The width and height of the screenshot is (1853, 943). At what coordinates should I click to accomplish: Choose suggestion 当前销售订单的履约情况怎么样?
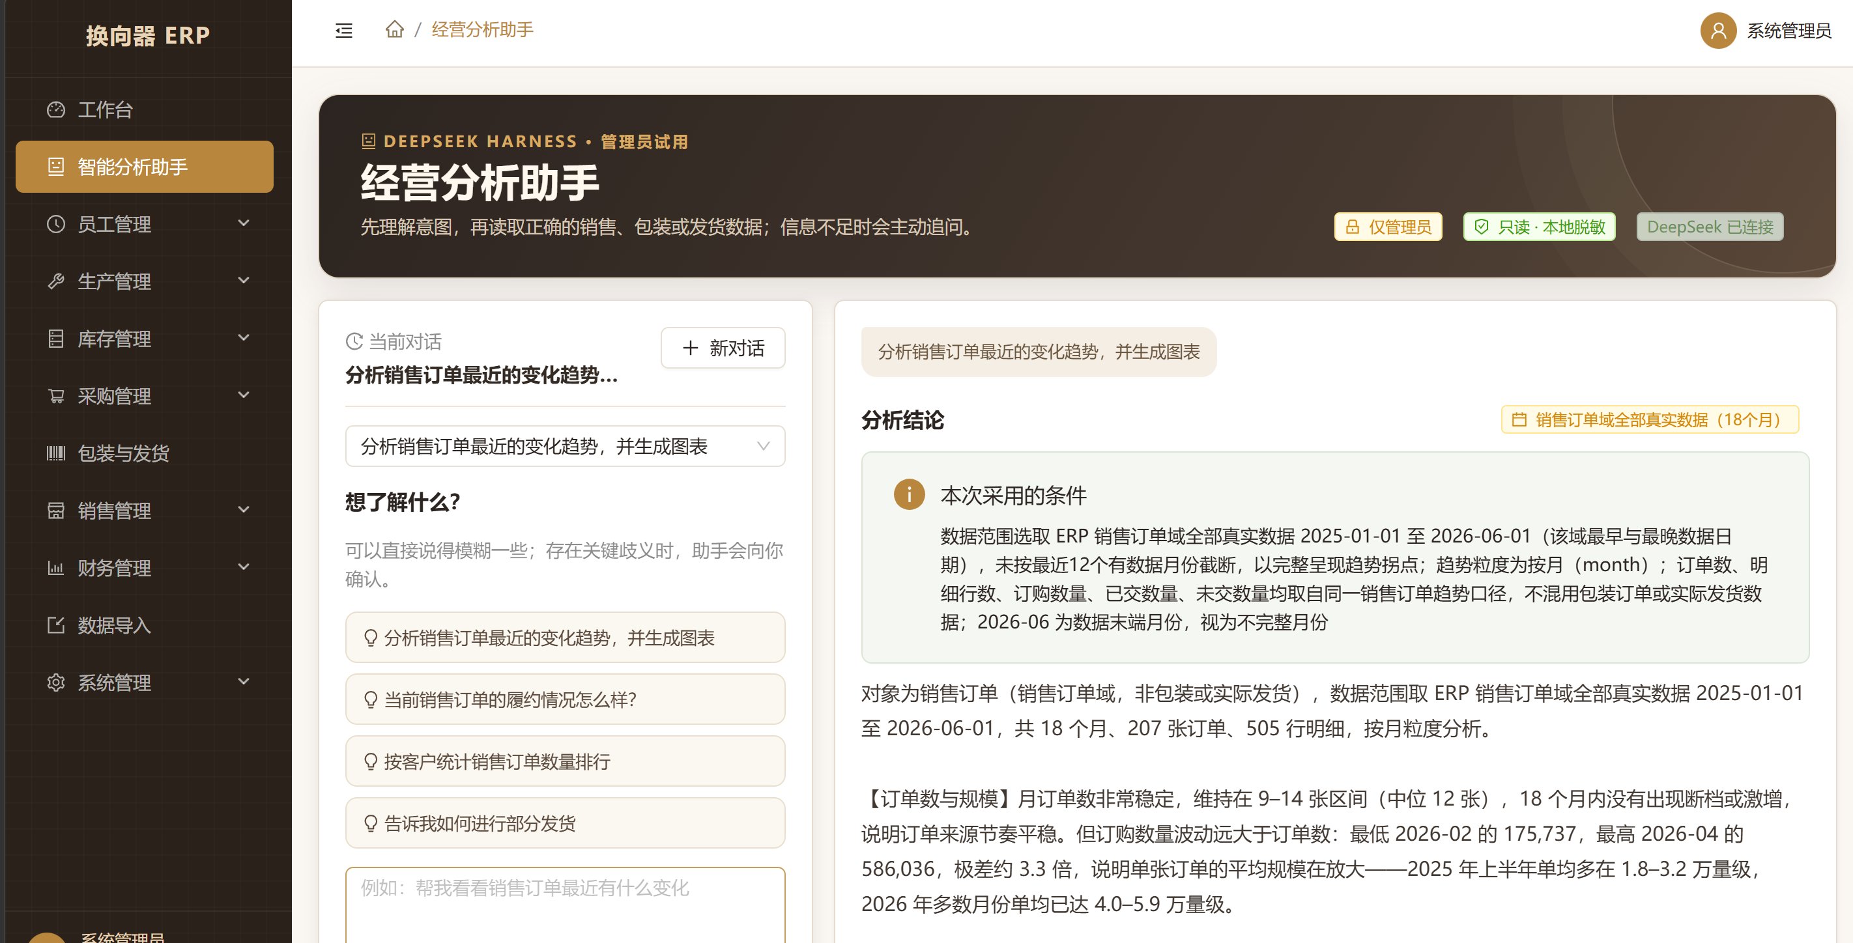(x=566, y=699)
